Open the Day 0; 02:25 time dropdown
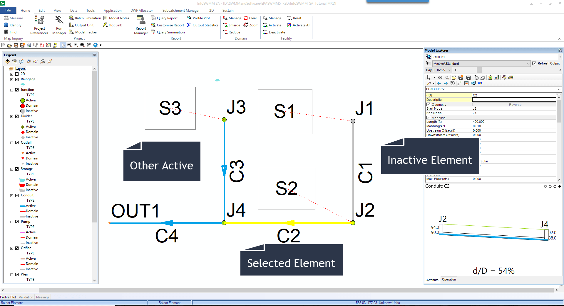Screen dimensions: 564x306 pyautogui.click(x=450, y=70)
